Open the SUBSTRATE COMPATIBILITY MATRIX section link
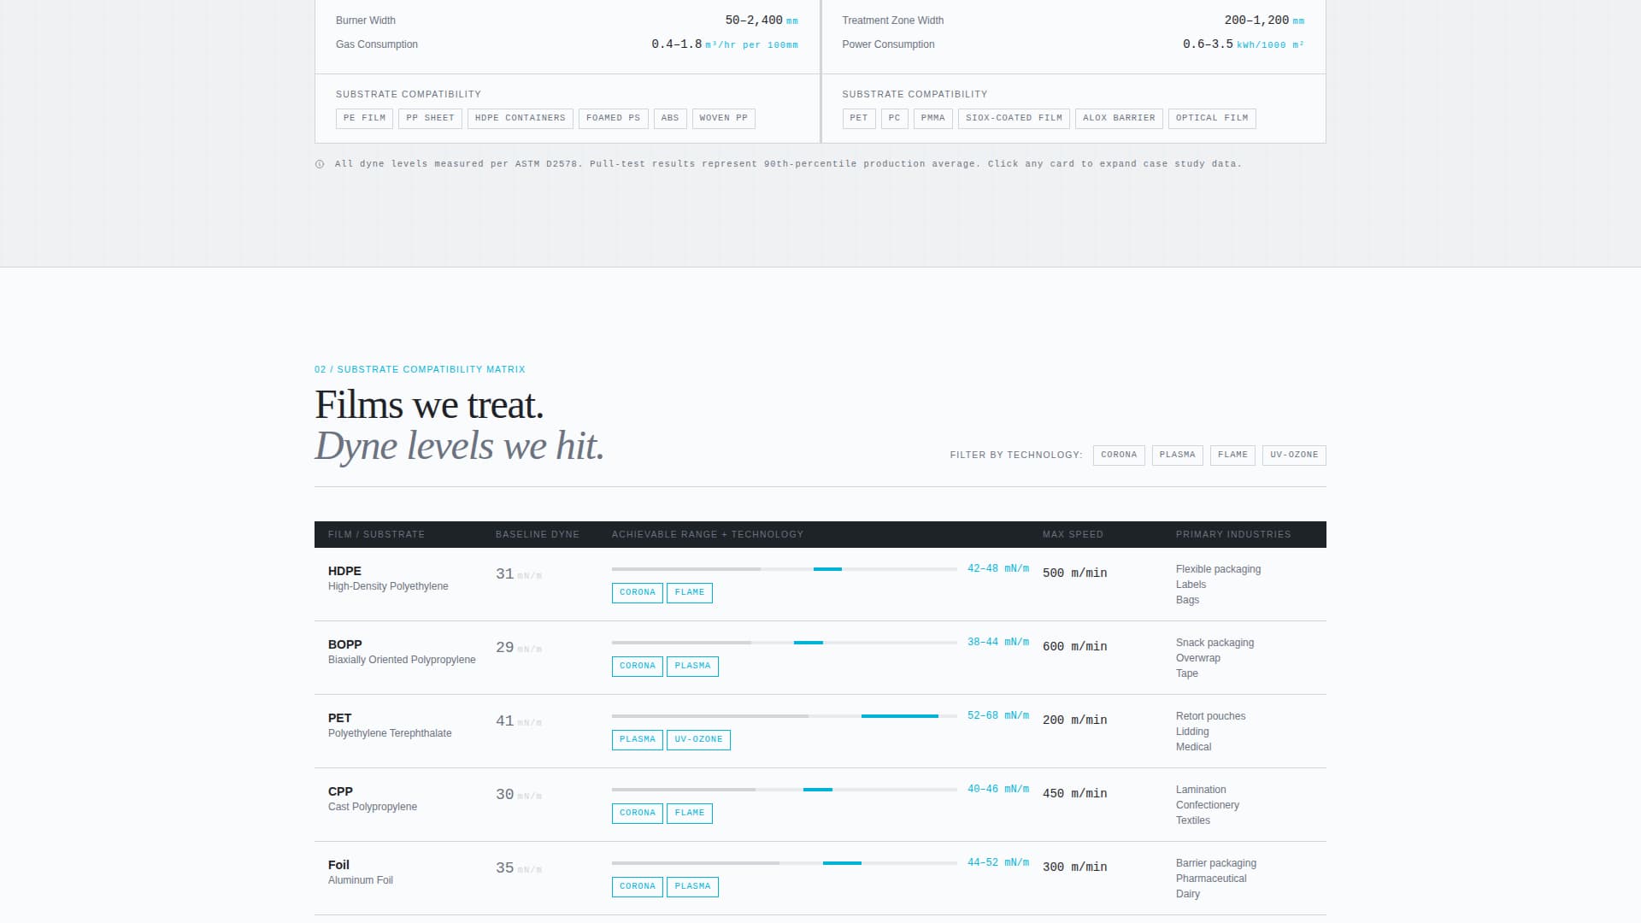 coord(419,369)
